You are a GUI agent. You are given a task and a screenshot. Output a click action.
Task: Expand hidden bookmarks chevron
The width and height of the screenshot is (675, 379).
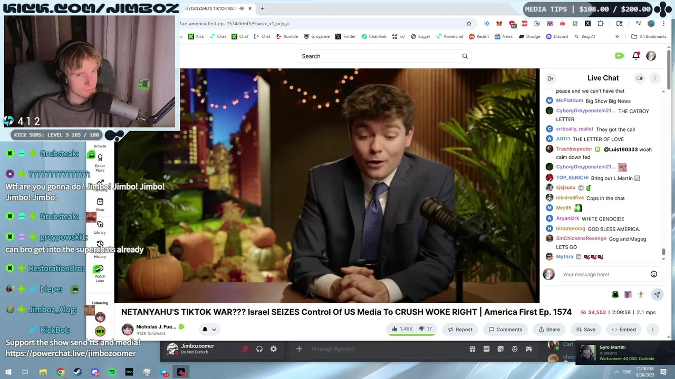point(617,36)
